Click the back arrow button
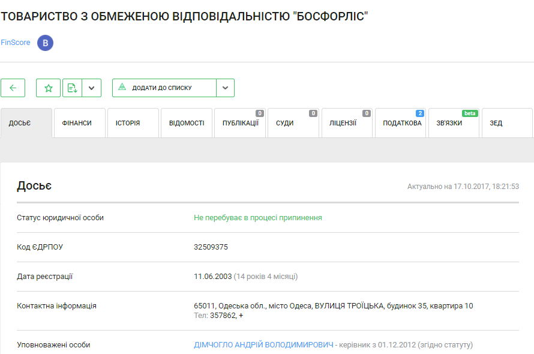This screenshot has height=354, width=534. point(13,88)
